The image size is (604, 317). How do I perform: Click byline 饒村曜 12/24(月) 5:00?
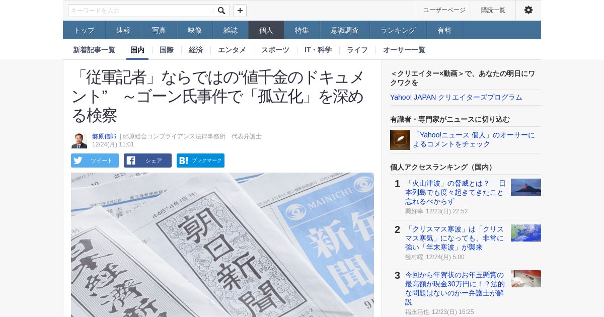435,257
